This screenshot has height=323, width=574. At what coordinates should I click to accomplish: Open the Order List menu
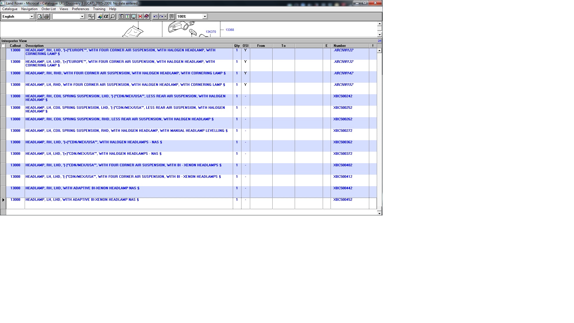click(48, 9)
